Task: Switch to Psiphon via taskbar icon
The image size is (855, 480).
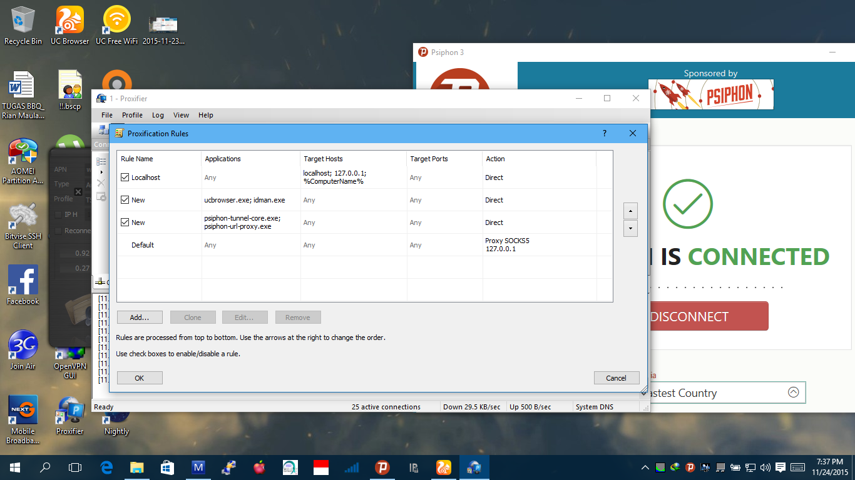Action: coord(382,467)
